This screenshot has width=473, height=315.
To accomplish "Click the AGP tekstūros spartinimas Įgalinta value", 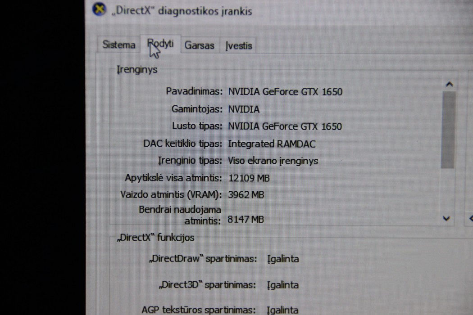I will click(282, 310).
